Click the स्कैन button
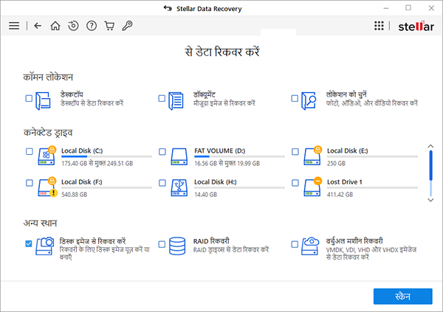The height and width of the screenshot is (312, 443). (402, 296)
